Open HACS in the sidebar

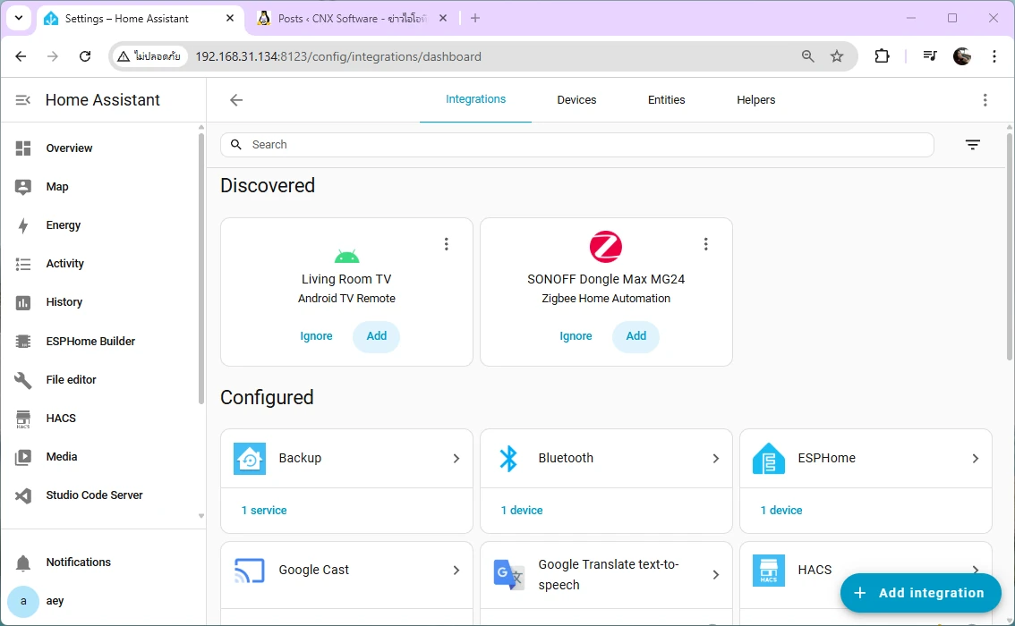point(60,419)
